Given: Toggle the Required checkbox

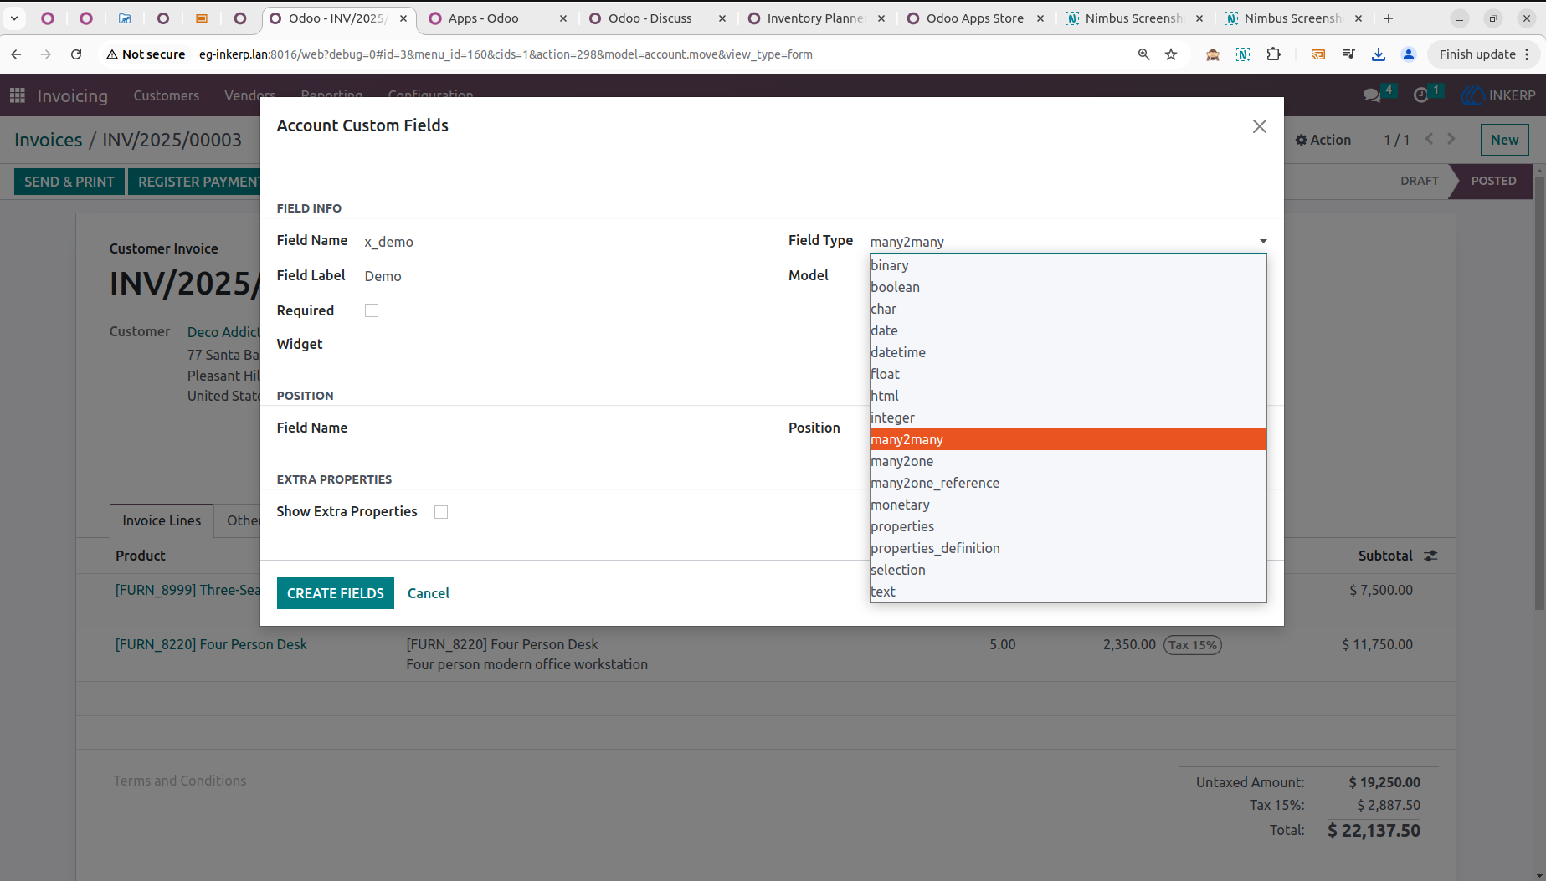Looking at the screenshot, I should pos(372,310).
